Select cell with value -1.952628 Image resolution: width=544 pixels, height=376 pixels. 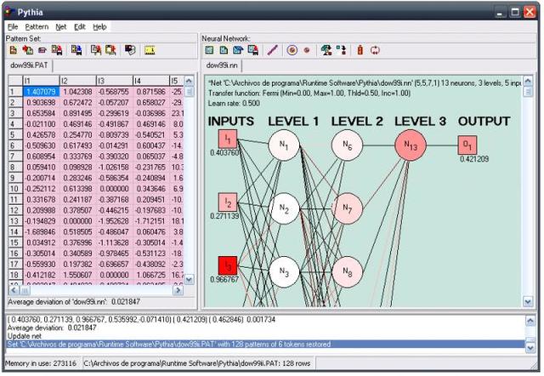[x=115, y=221]
